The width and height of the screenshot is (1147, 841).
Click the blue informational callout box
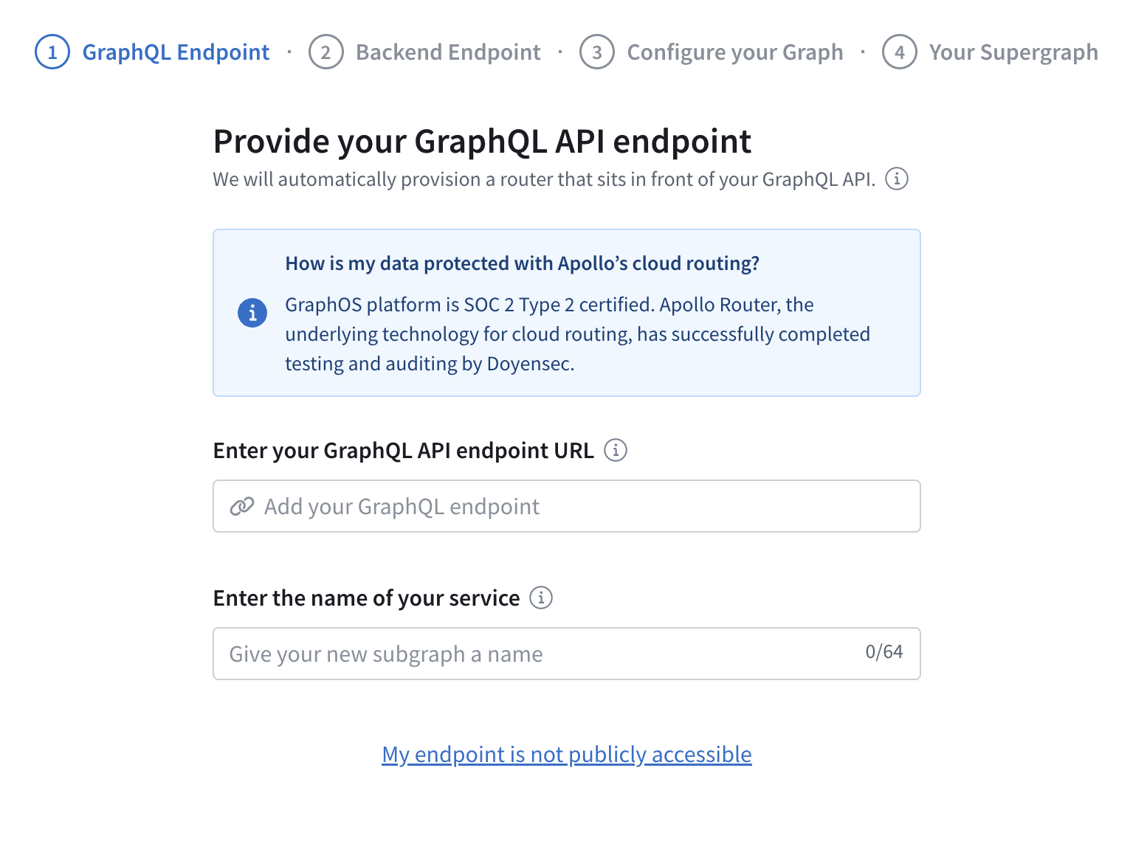point(566,313)
